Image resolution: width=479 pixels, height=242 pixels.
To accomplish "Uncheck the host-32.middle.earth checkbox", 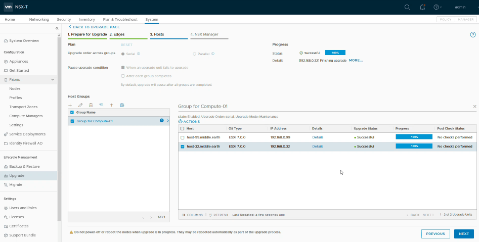I will [x=183, y=147].
